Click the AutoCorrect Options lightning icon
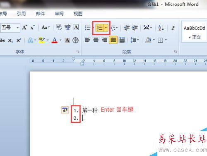The image size is (207, 156). 65,110
